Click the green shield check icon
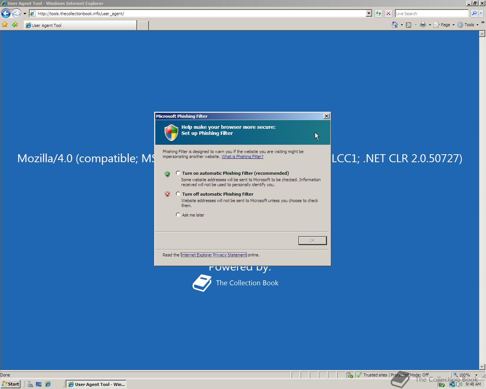 [167, 174]
